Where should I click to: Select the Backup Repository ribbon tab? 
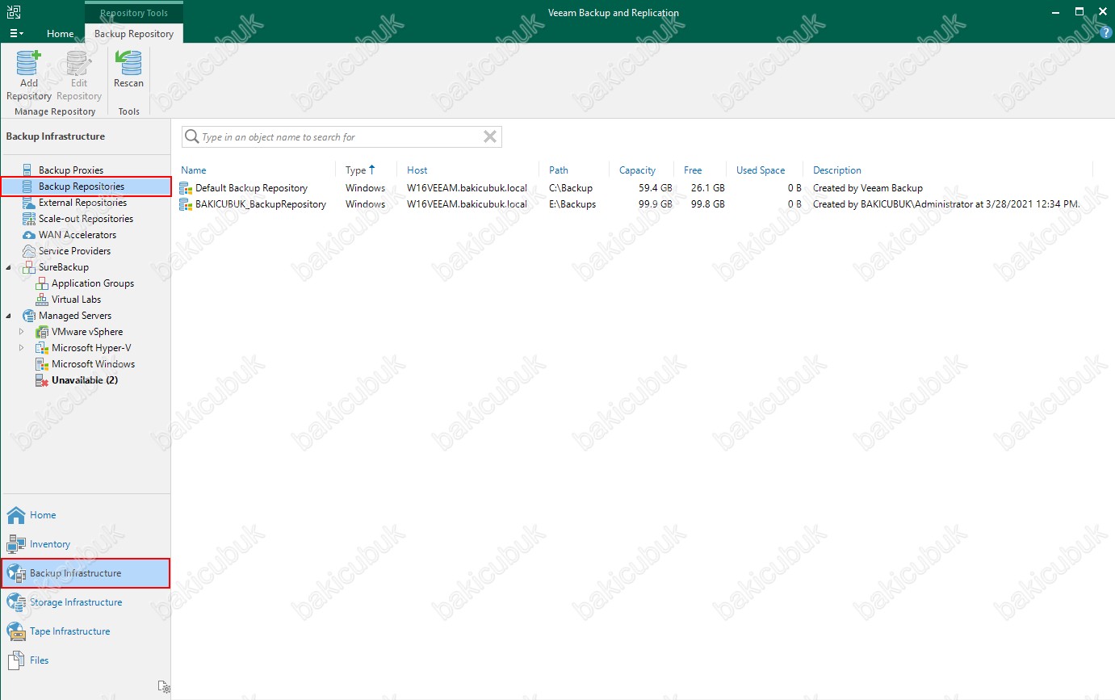coord(134,34)
